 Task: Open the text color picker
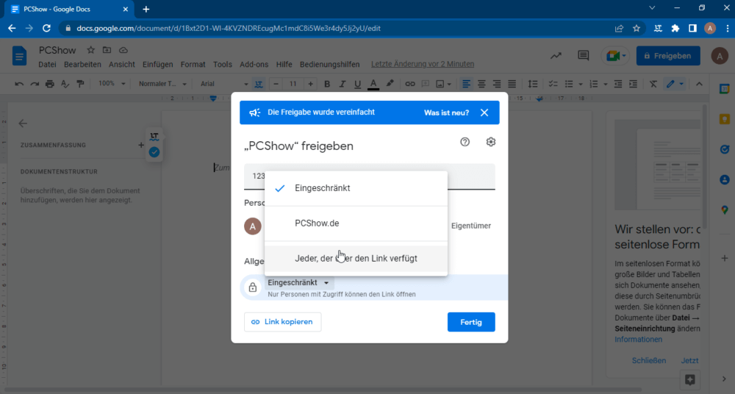(373, 84)
